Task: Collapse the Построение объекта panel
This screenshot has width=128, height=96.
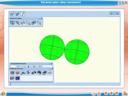Action: [49, 64]
